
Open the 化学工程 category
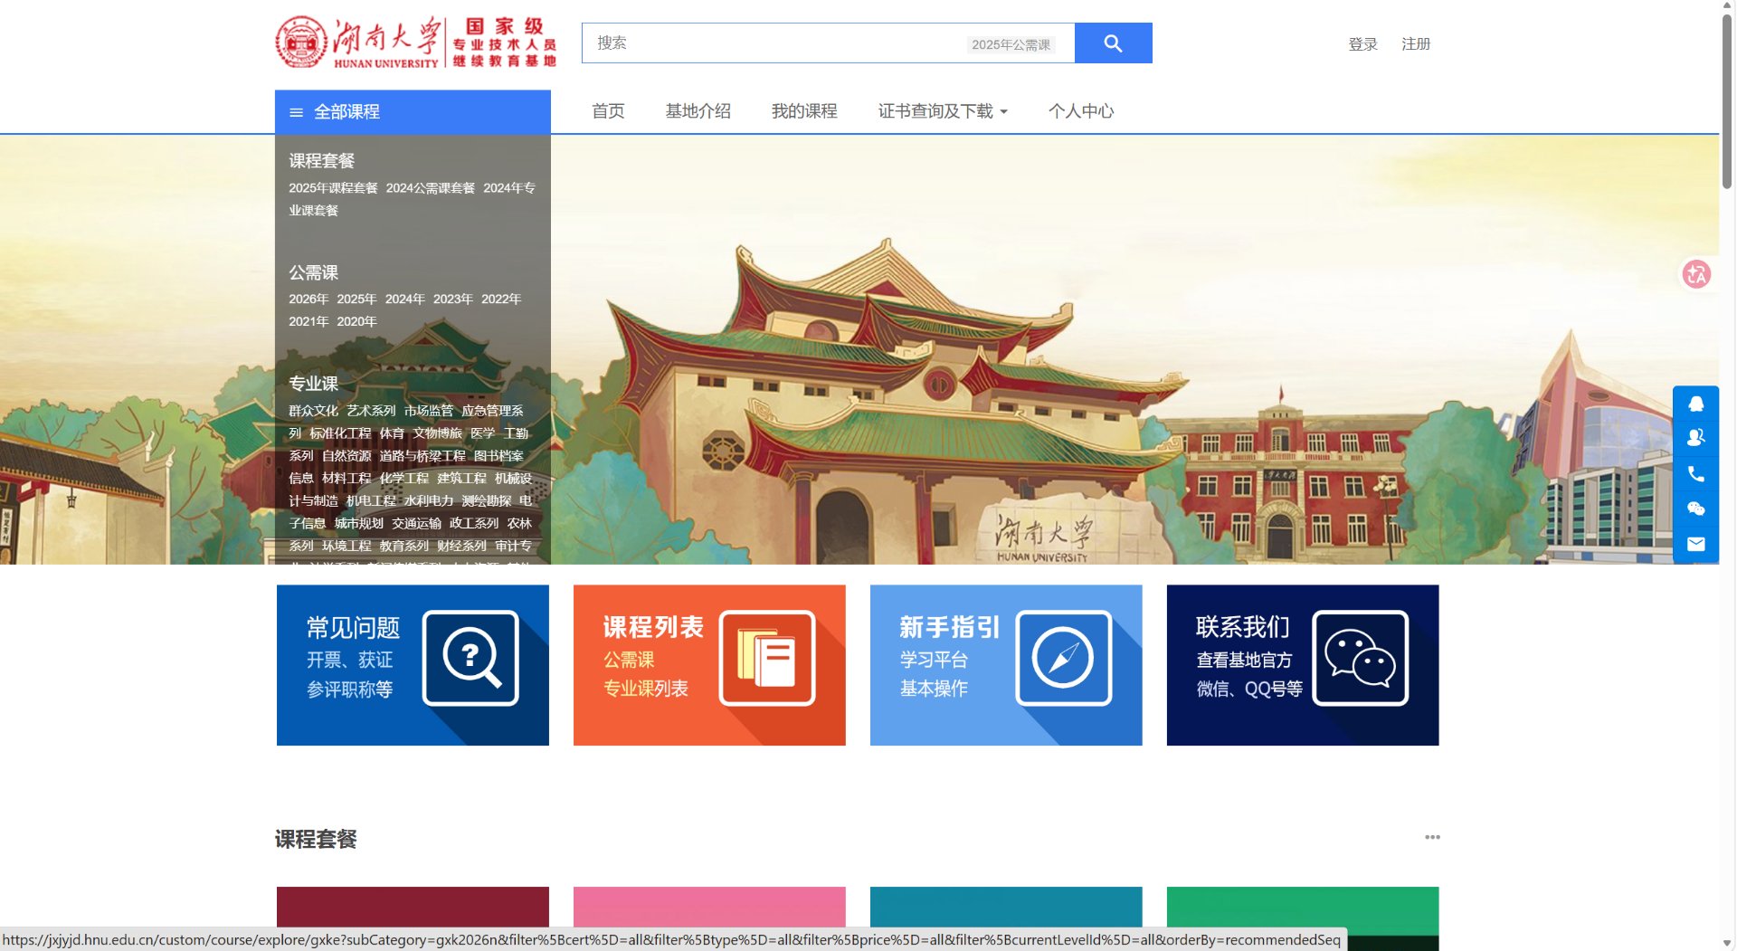coord(404,479)
